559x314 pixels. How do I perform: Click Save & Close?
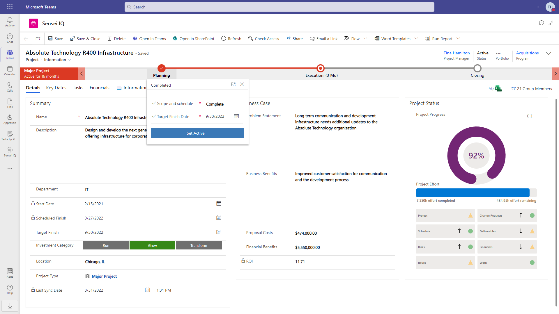point(85,39)
